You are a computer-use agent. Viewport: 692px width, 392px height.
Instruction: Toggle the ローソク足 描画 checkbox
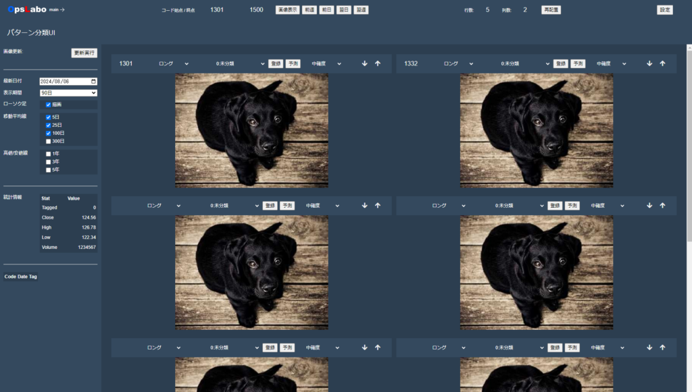pyautogui.click(x=48, y=105)
